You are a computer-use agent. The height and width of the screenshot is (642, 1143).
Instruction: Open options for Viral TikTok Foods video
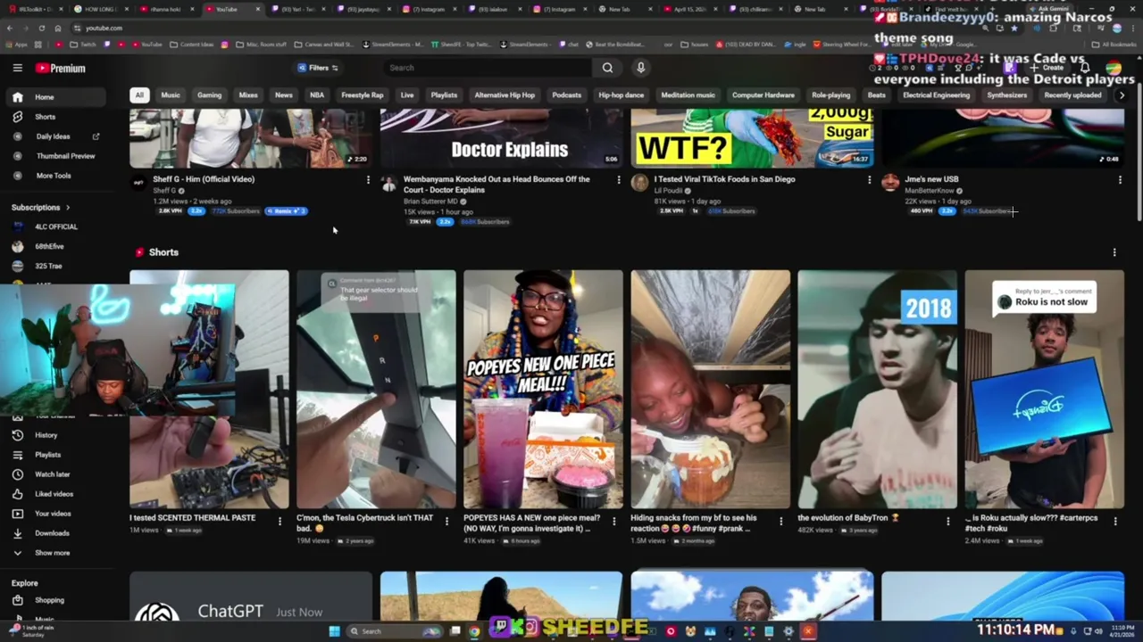[869, 180]
